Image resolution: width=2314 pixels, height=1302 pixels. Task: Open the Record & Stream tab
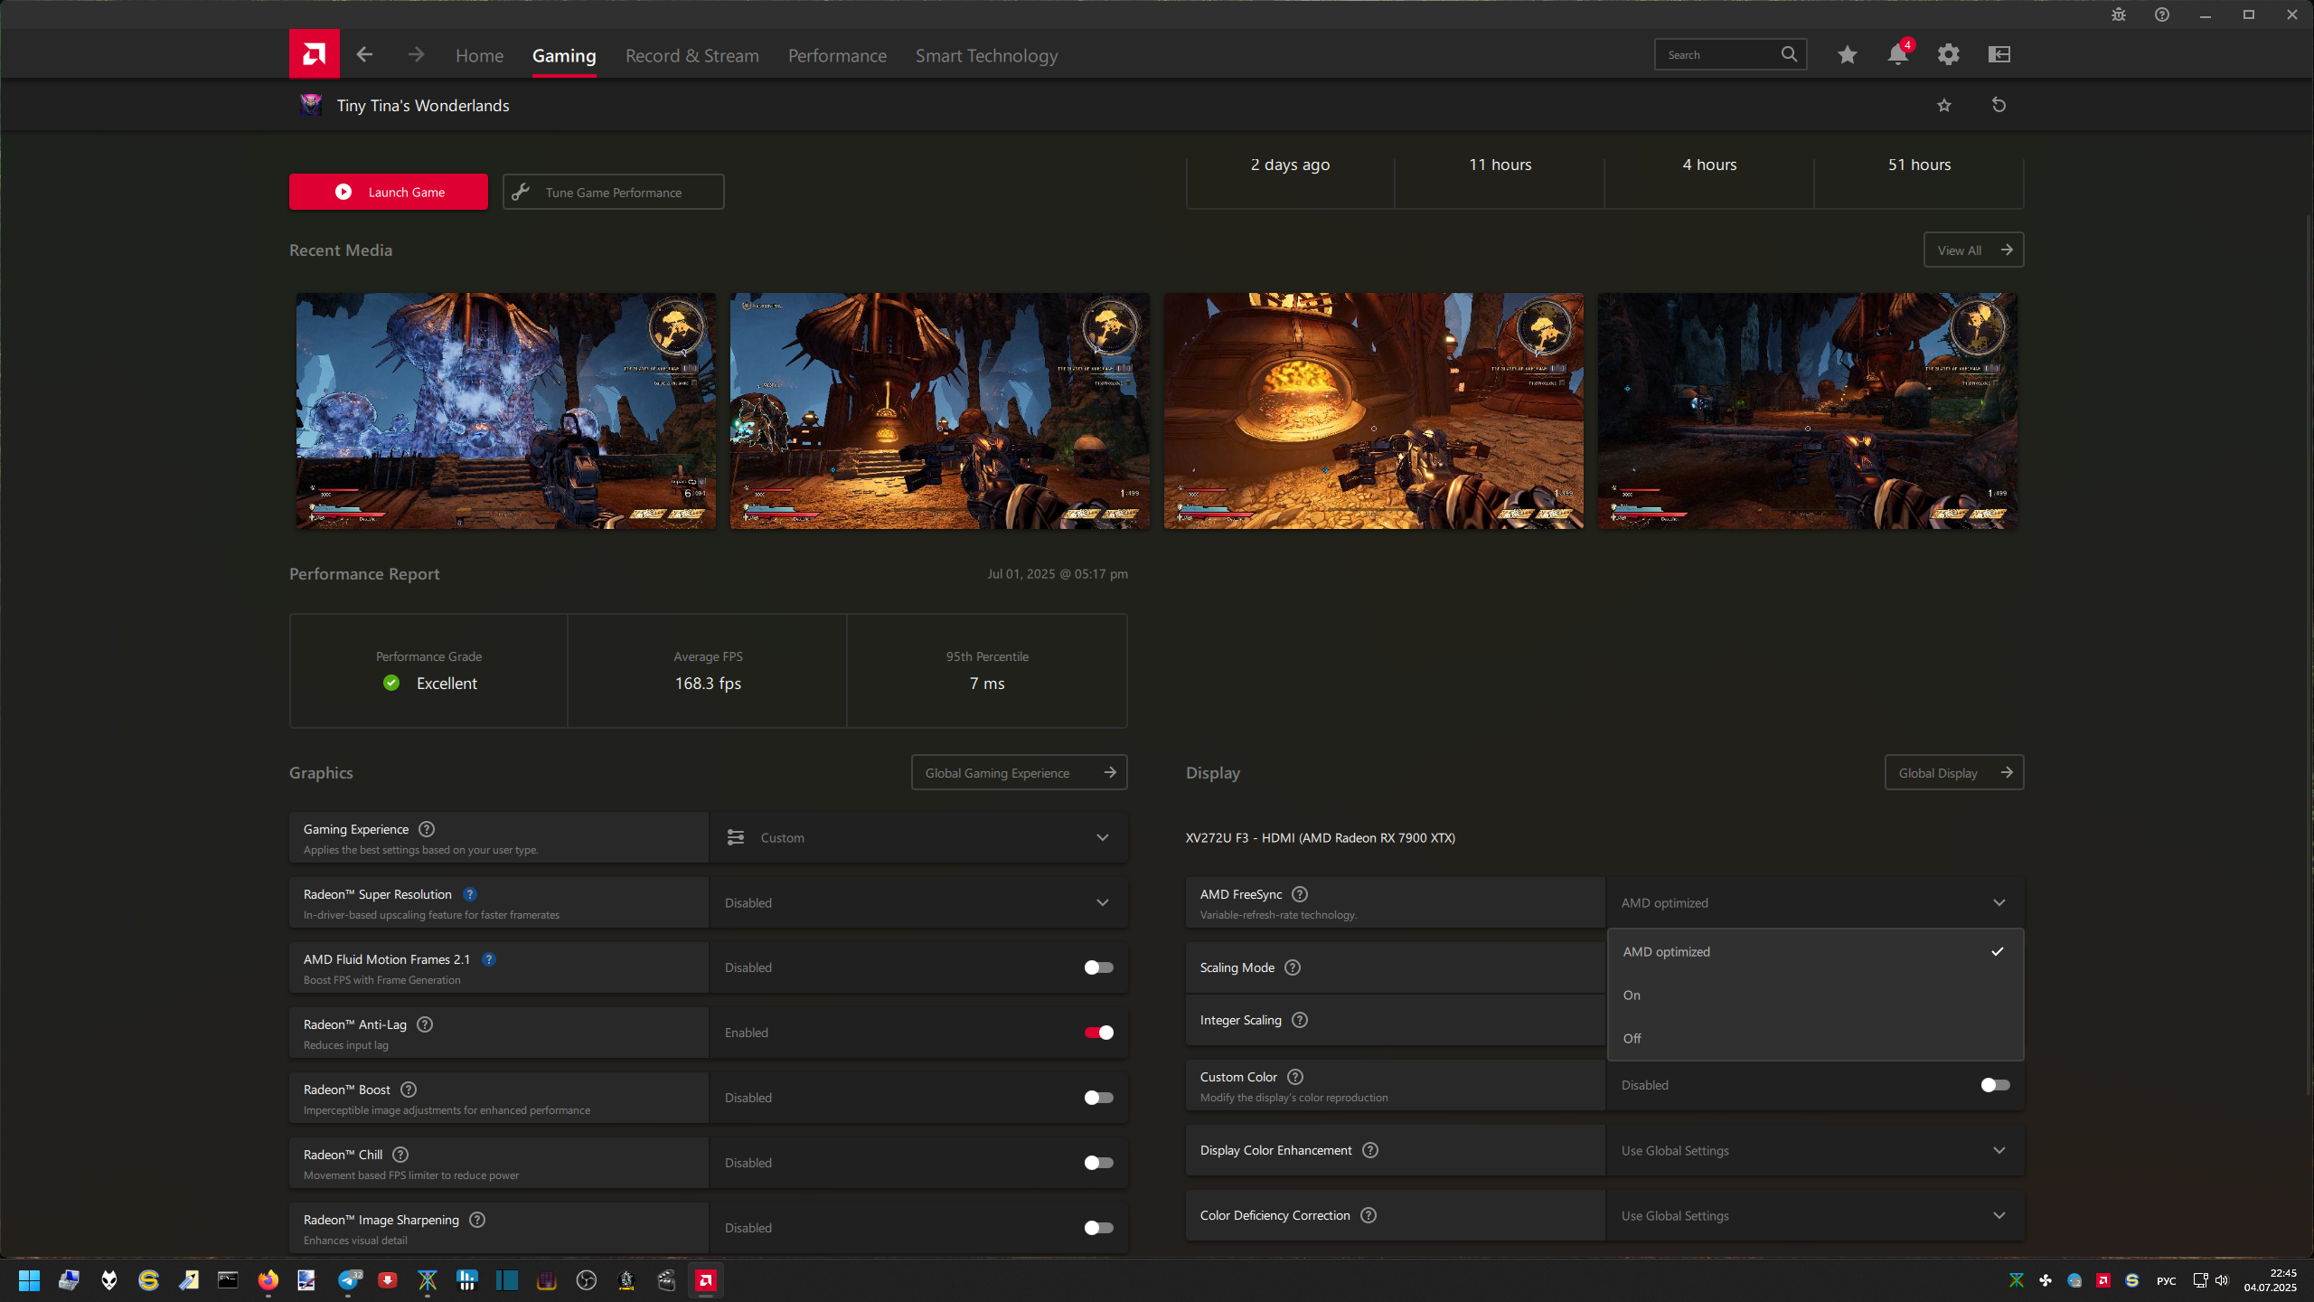(x=691, y=56)
